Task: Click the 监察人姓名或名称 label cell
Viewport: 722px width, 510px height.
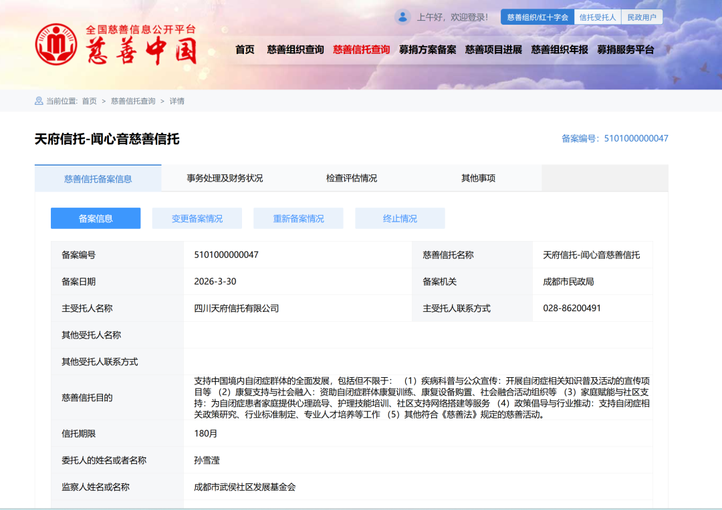Action: (117, 487)
